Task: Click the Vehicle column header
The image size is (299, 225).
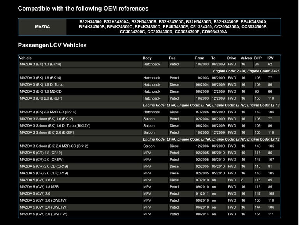Action: (25, 58)
